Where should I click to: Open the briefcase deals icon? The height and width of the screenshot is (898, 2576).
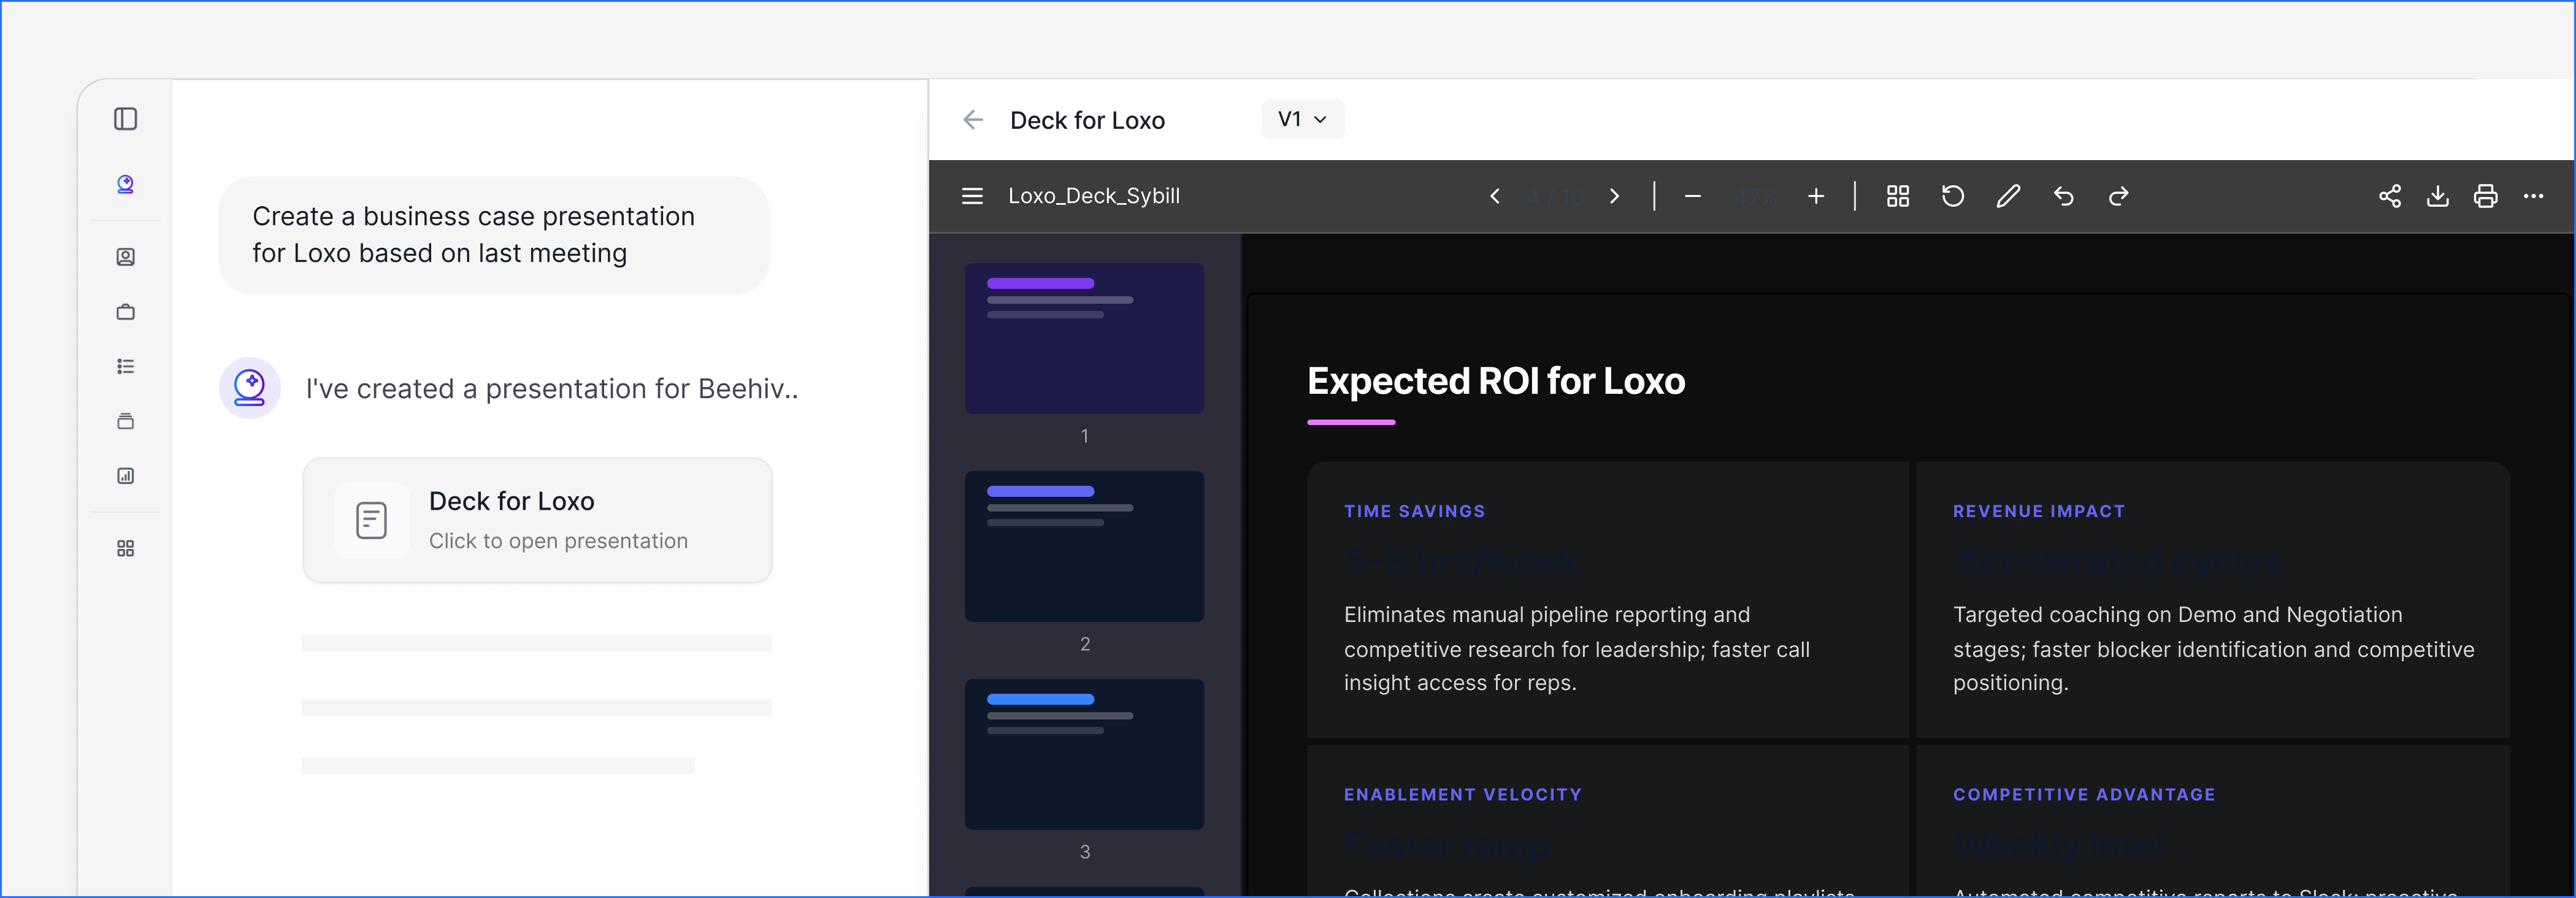(125, 312)
